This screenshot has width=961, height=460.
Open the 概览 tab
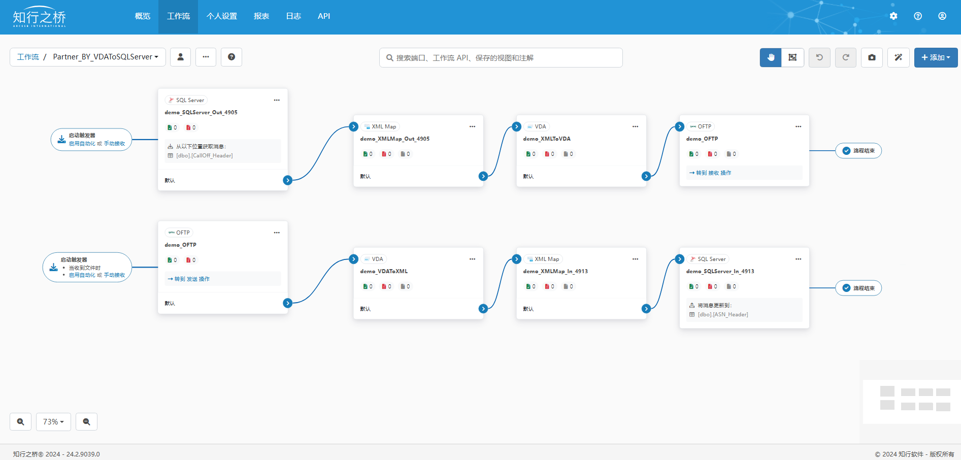[x=143, y=16]
